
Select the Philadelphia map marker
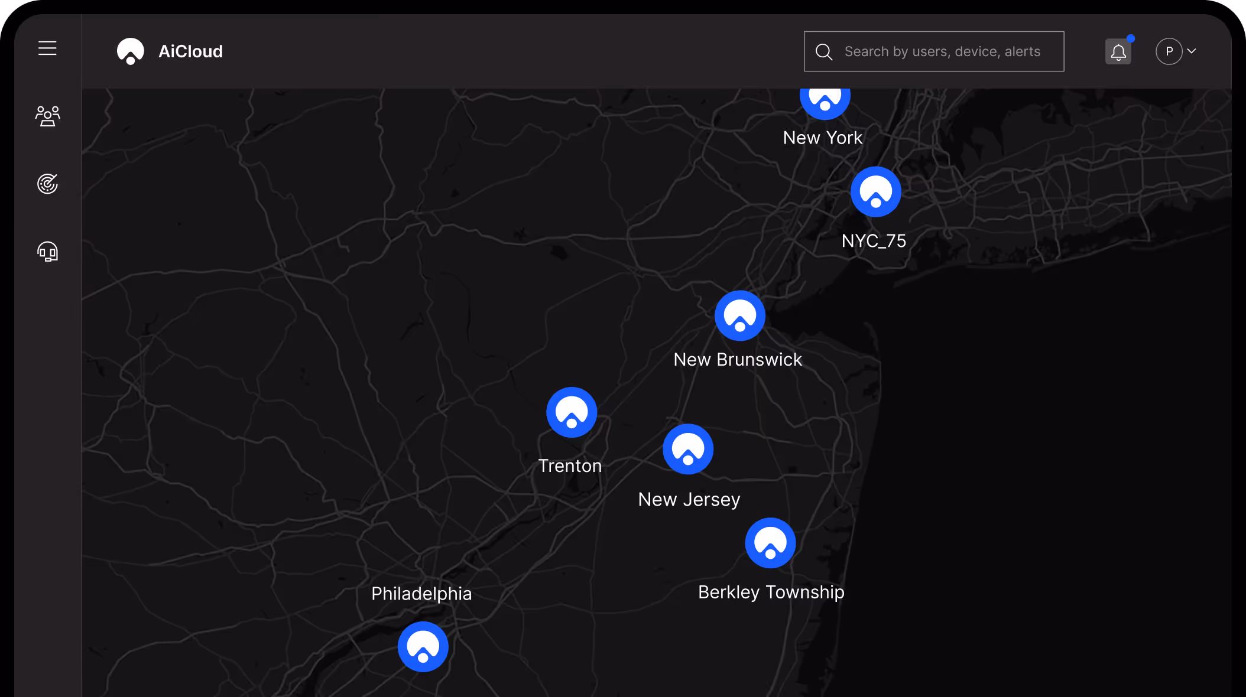pyautogui.click(x=423, y=647)
